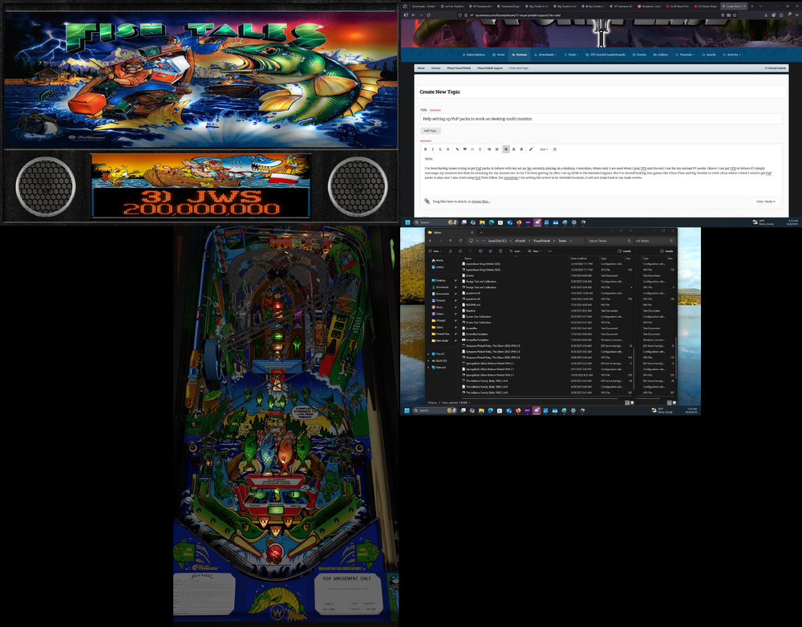
Task: Open the Other Media dropdown
Action: point(766,202)
